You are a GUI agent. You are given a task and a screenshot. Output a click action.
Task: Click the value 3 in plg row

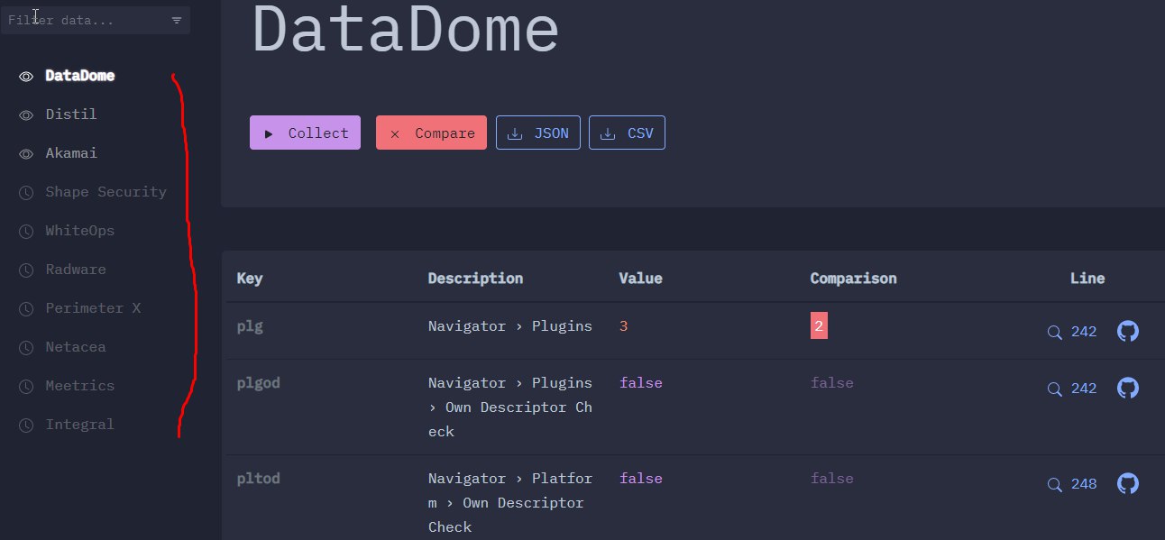[623, 326]
